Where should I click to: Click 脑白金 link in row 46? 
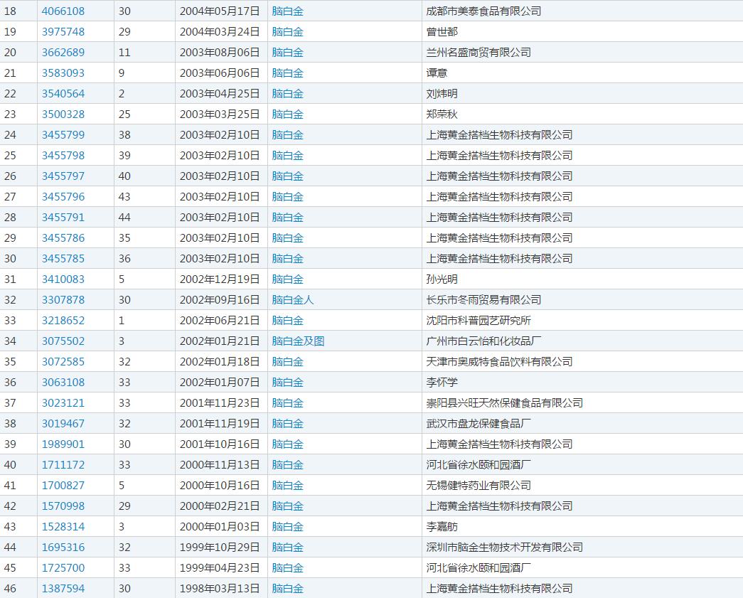point(288,588)
